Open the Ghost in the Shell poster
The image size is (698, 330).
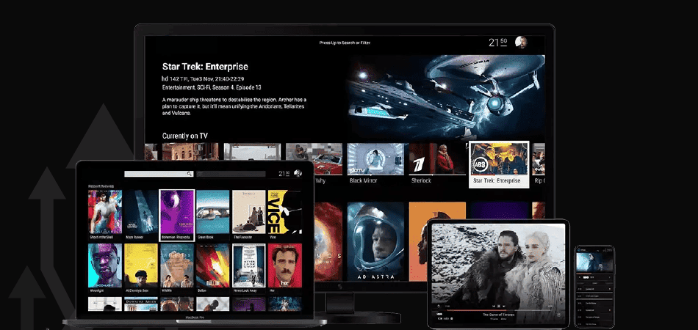(105, 212)
